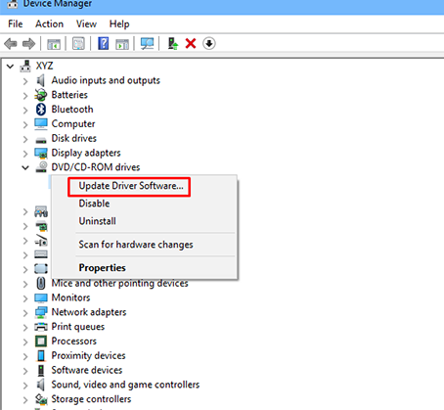This screenshot has width=444, height=410.
Task: Collapse the DVD/CD-ROM drives node
Action: point(25,167)
